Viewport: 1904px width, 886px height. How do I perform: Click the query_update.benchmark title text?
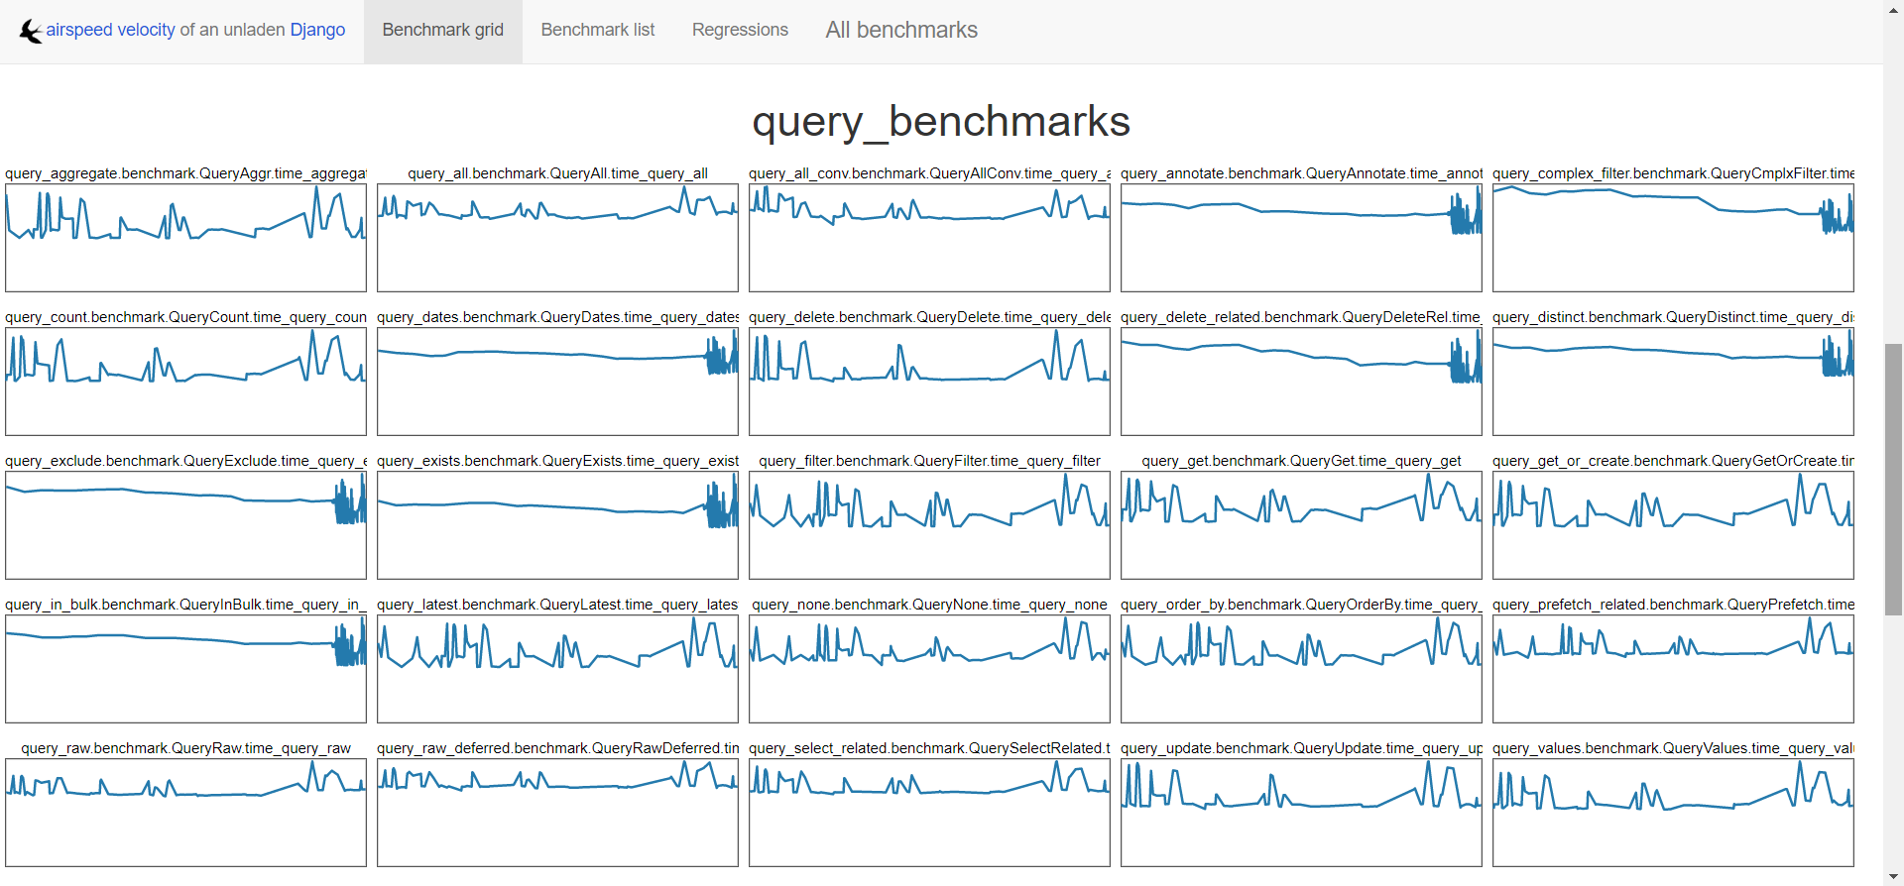[1301, 748]
